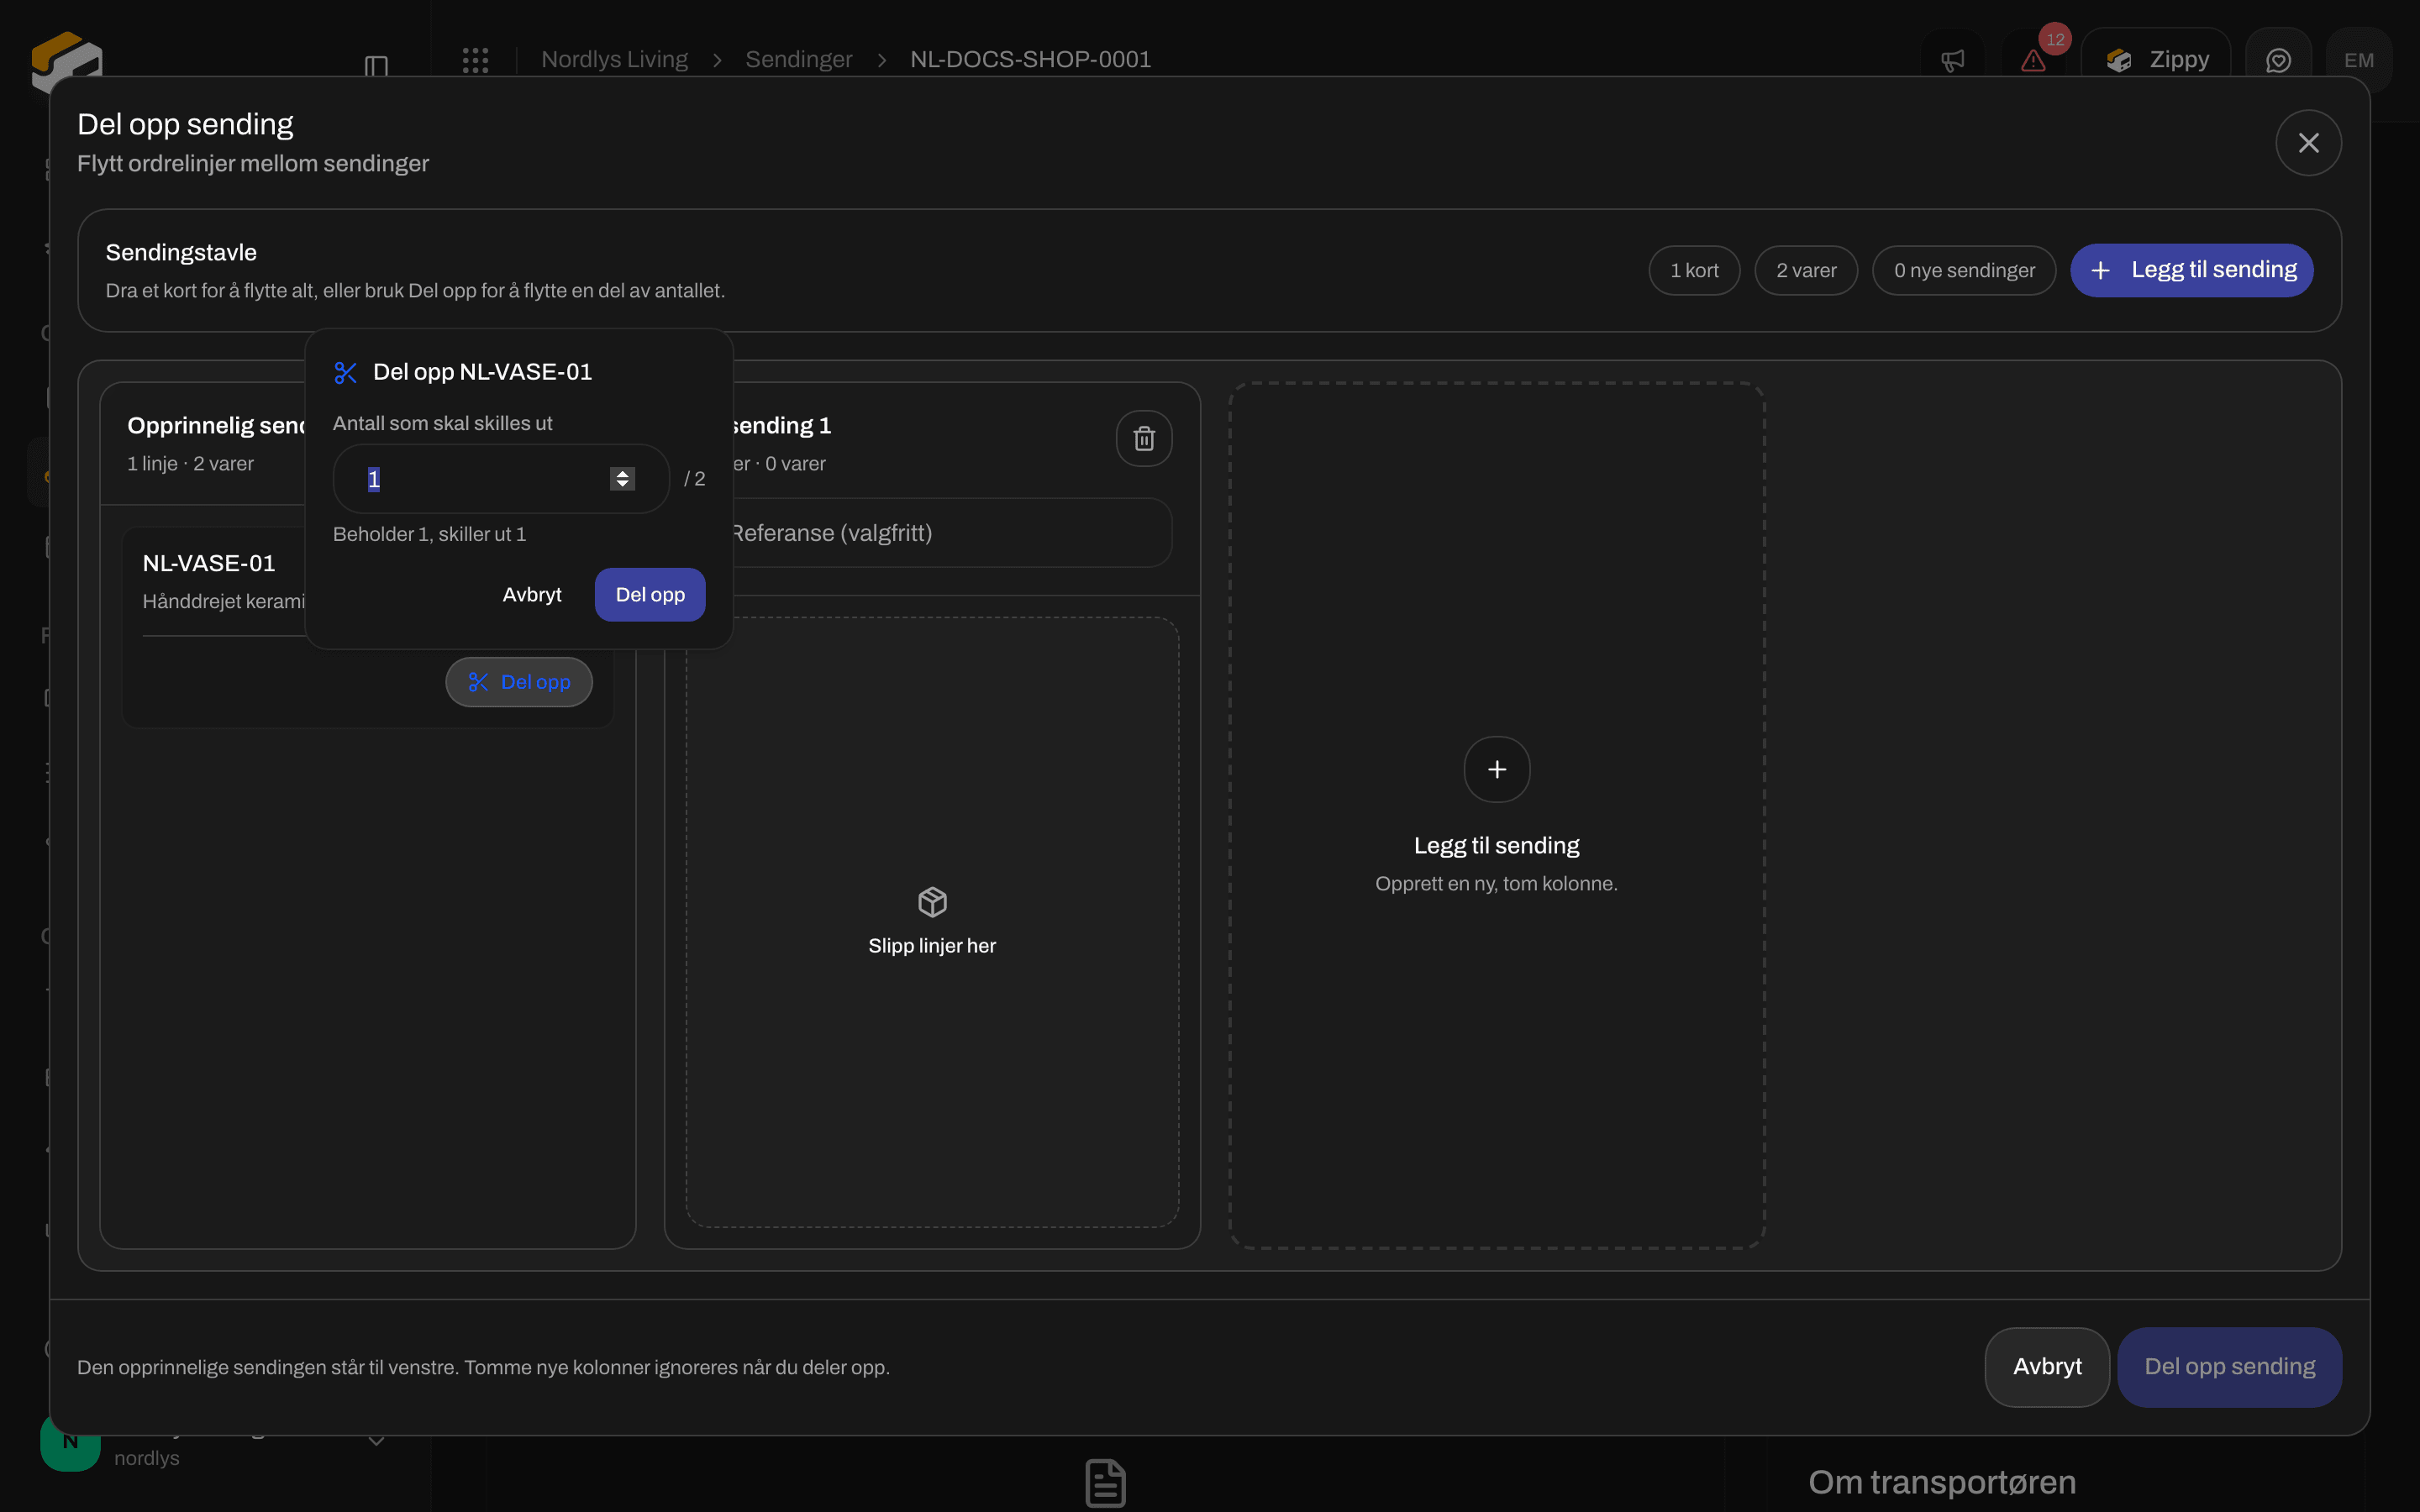This screenshot has height=1512, width=2420.
Task: Click the 0 nye sendinger badge
Action: [x=1964, y=271]
